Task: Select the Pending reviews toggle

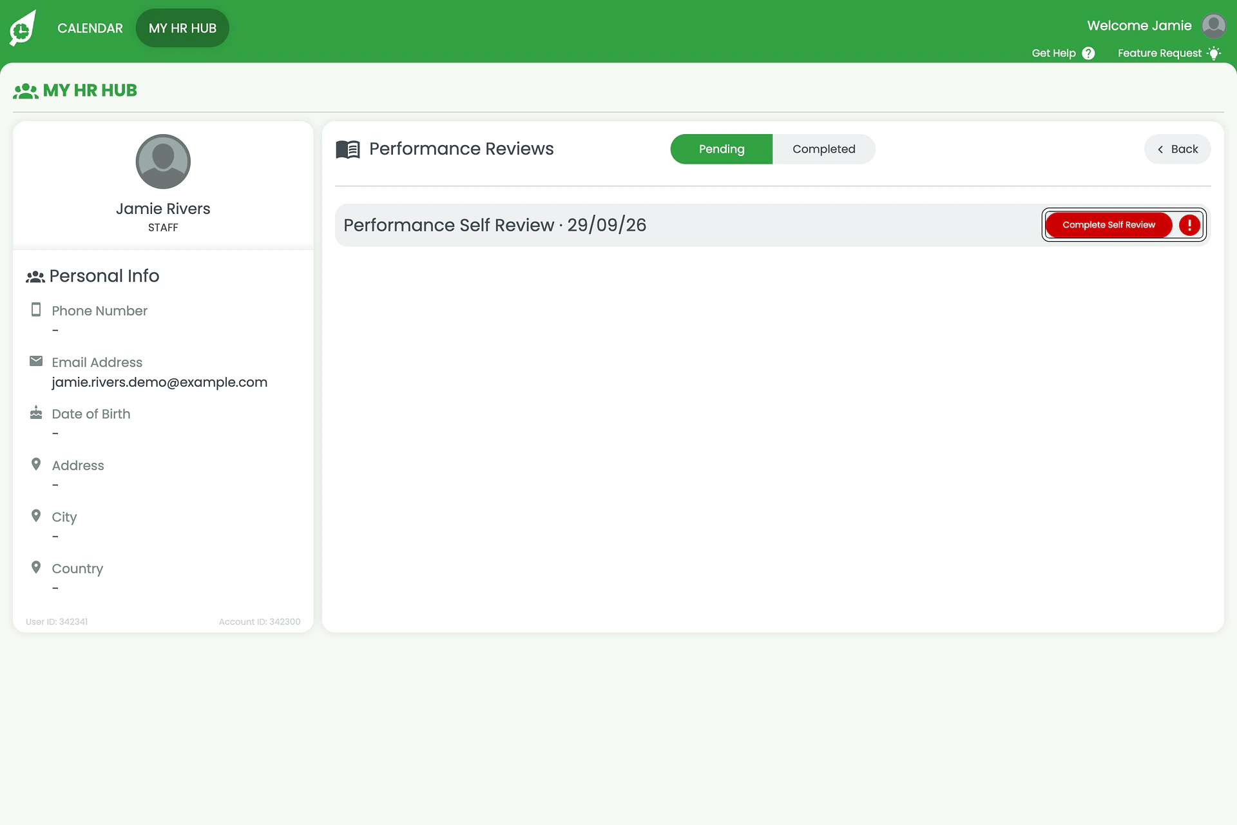Action: pyautogui.click(x=722, y=149)
